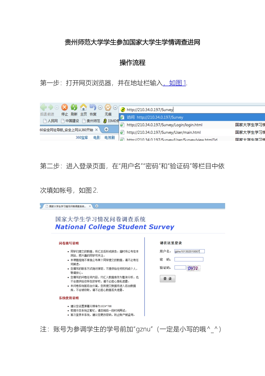Click the green Refresh (刷新) icon

(x=74, y=107)
